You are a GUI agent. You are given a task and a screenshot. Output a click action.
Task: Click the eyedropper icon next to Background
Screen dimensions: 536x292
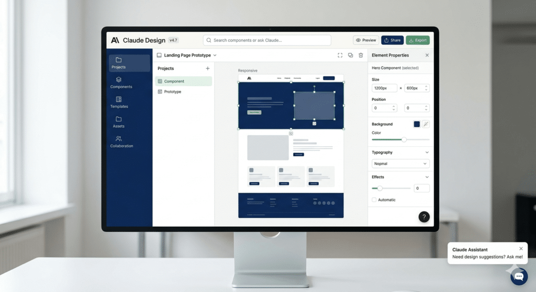426,124
